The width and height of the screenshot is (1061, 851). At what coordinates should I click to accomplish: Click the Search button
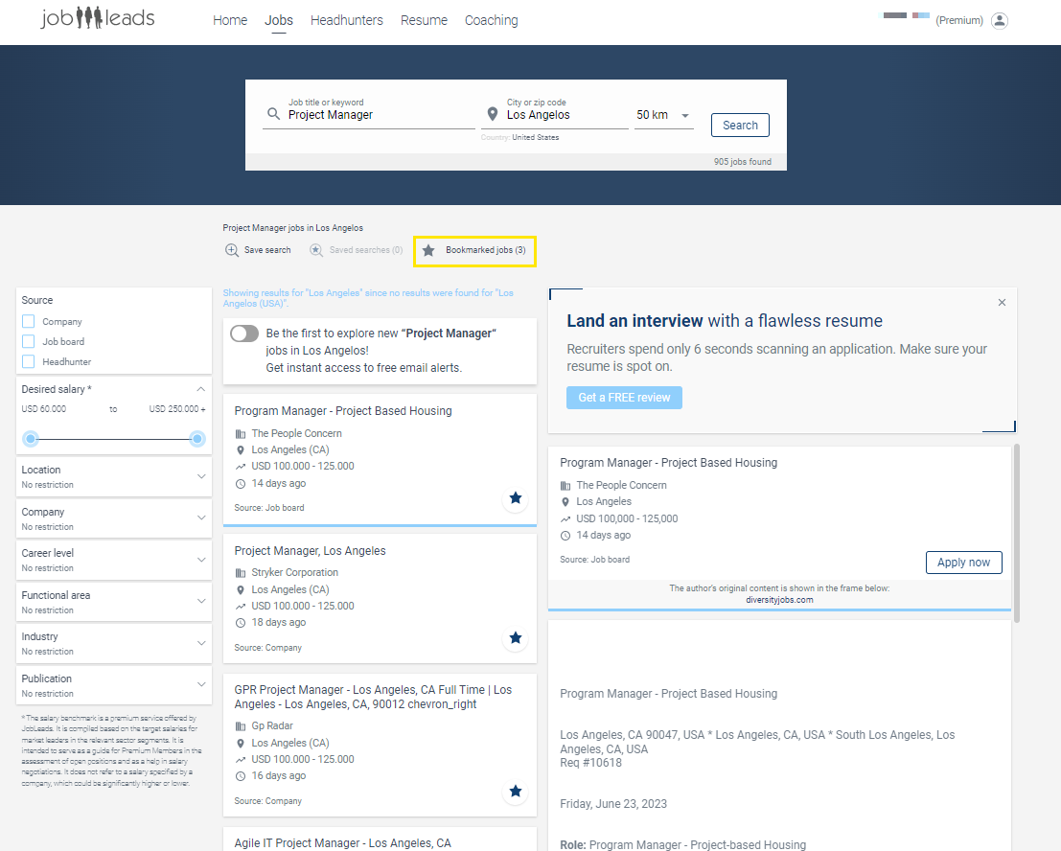[740, 126]
